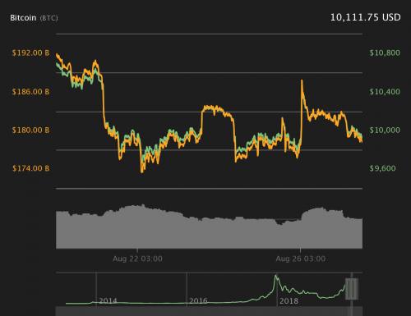
Task: Click the 10,111.75 USD price value
Action: click(365, 17)
